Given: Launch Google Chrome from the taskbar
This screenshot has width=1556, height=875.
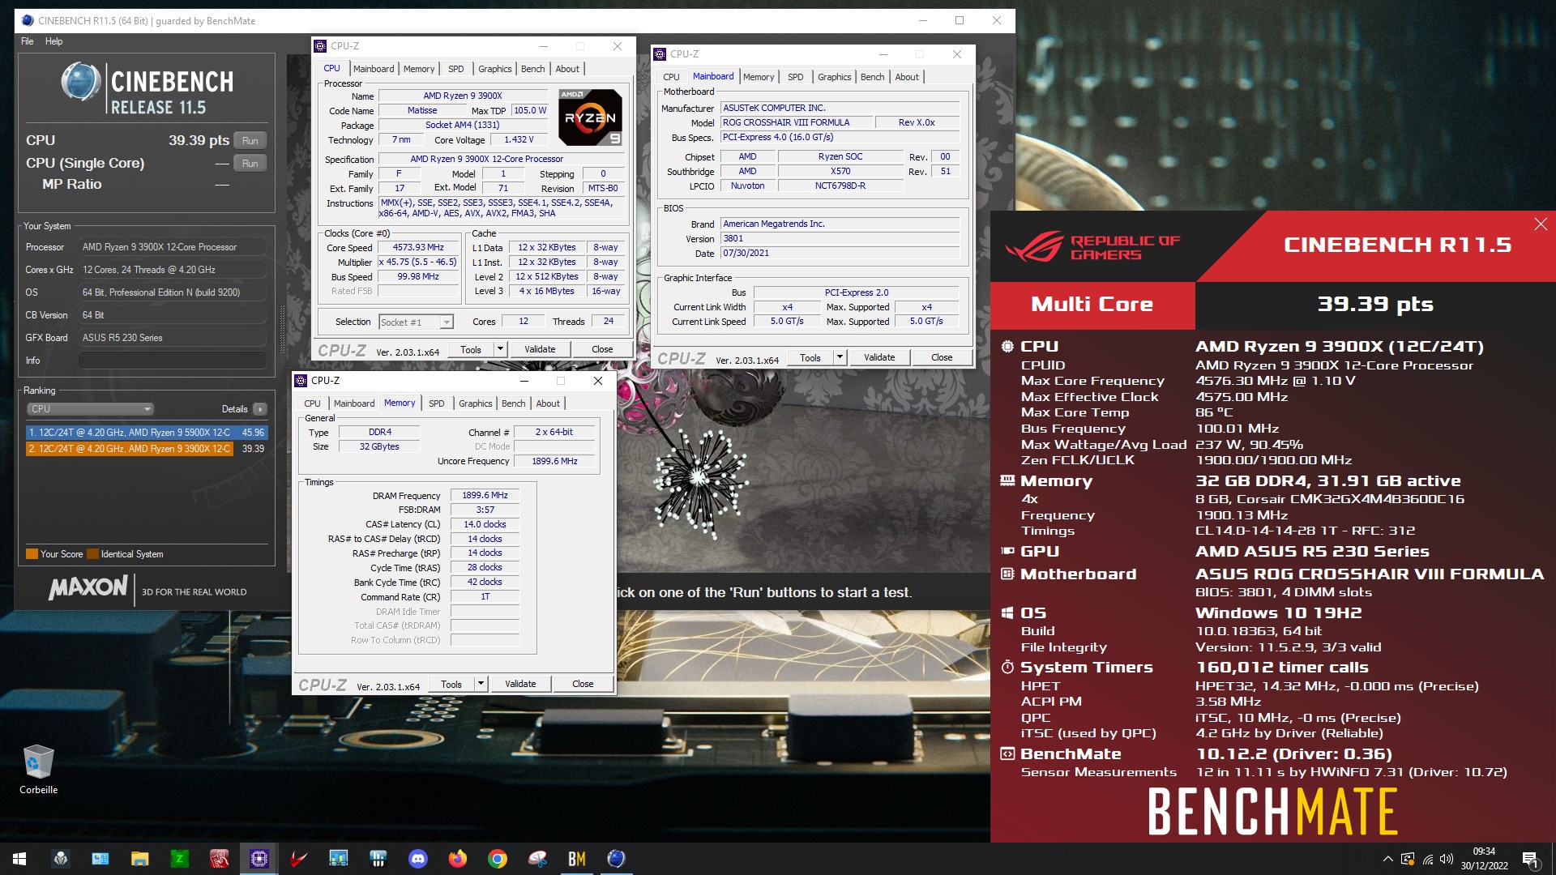Looking at the screenshot, I should 498,859.
